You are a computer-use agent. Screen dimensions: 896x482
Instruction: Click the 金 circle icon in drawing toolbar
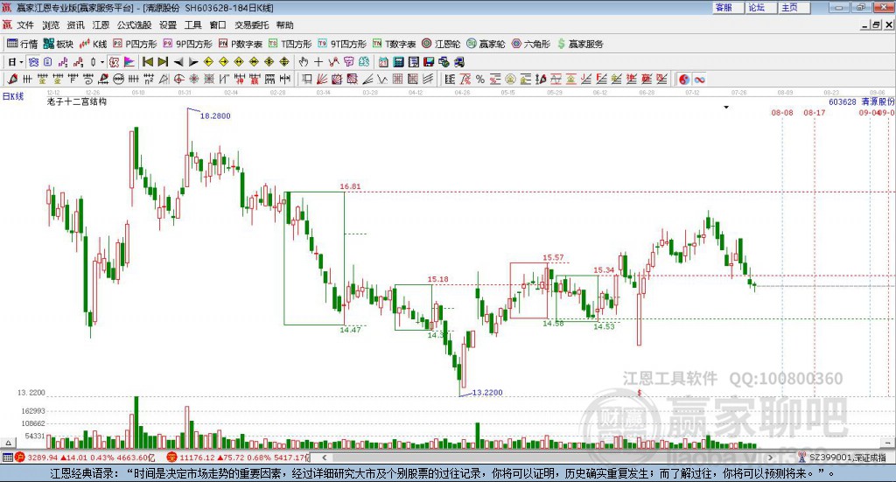(x=510, y=79)
